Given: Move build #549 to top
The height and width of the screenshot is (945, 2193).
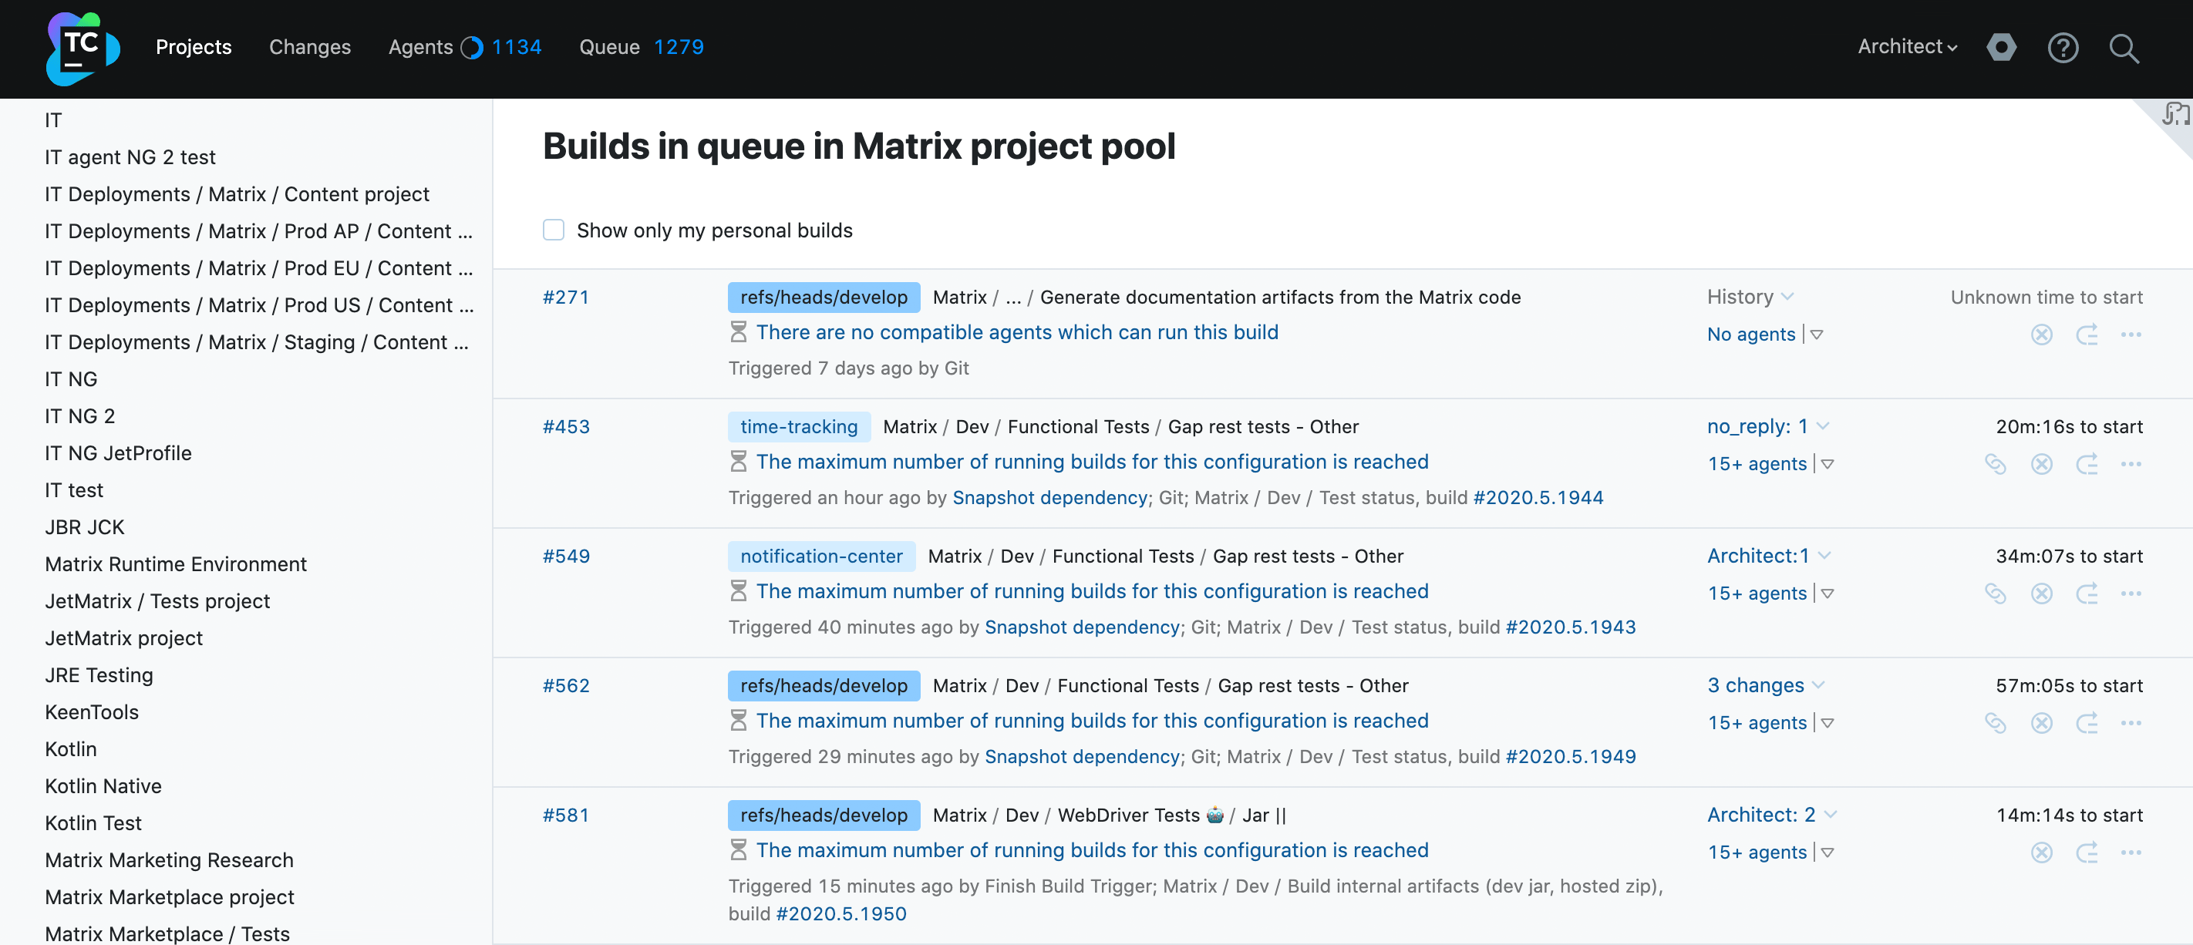Looking at the screenshot, I should (2086, 594).
